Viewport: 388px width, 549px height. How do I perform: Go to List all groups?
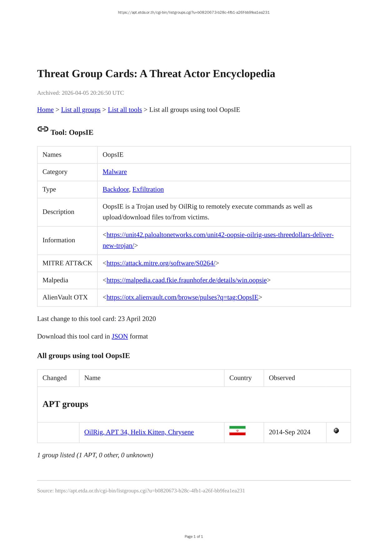pos(81,110)
